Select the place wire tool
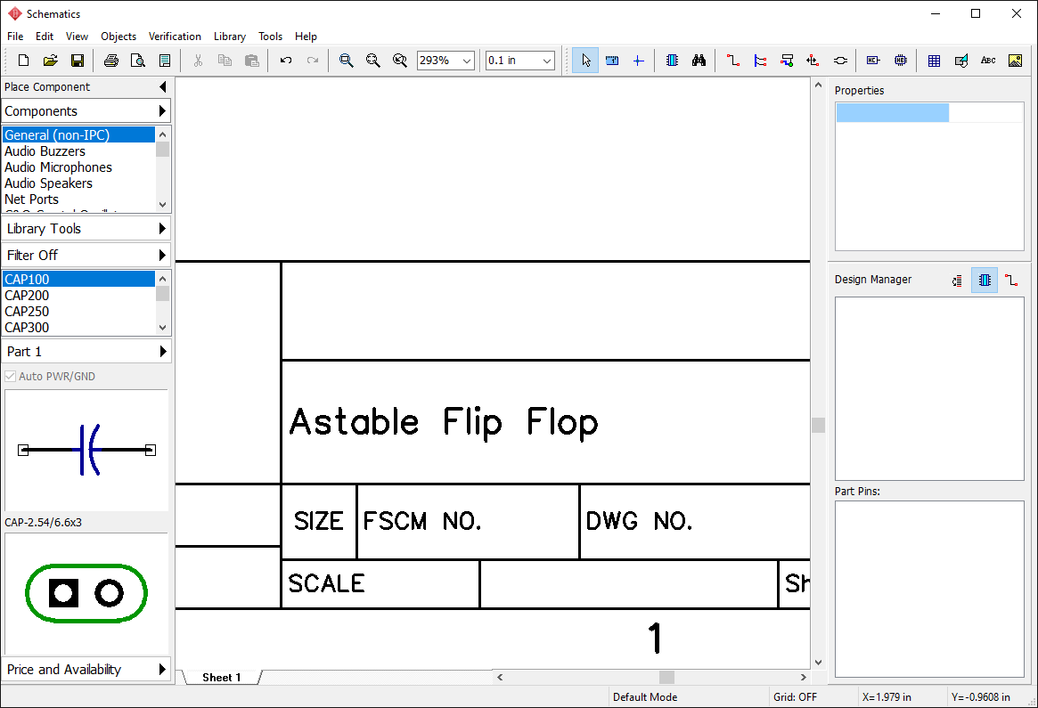The width and height of the screenshot is (1038, 708). (732, 61)
